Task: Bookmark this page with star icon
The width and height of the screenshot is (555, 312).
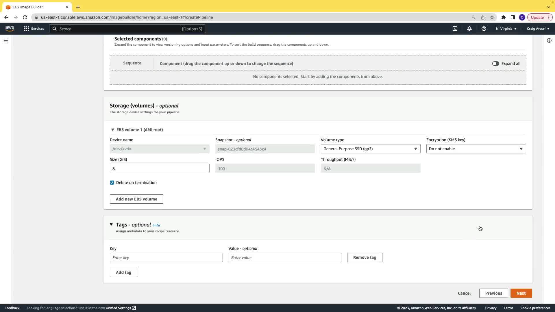Action: pyautogui.click(x=492, y=17)
